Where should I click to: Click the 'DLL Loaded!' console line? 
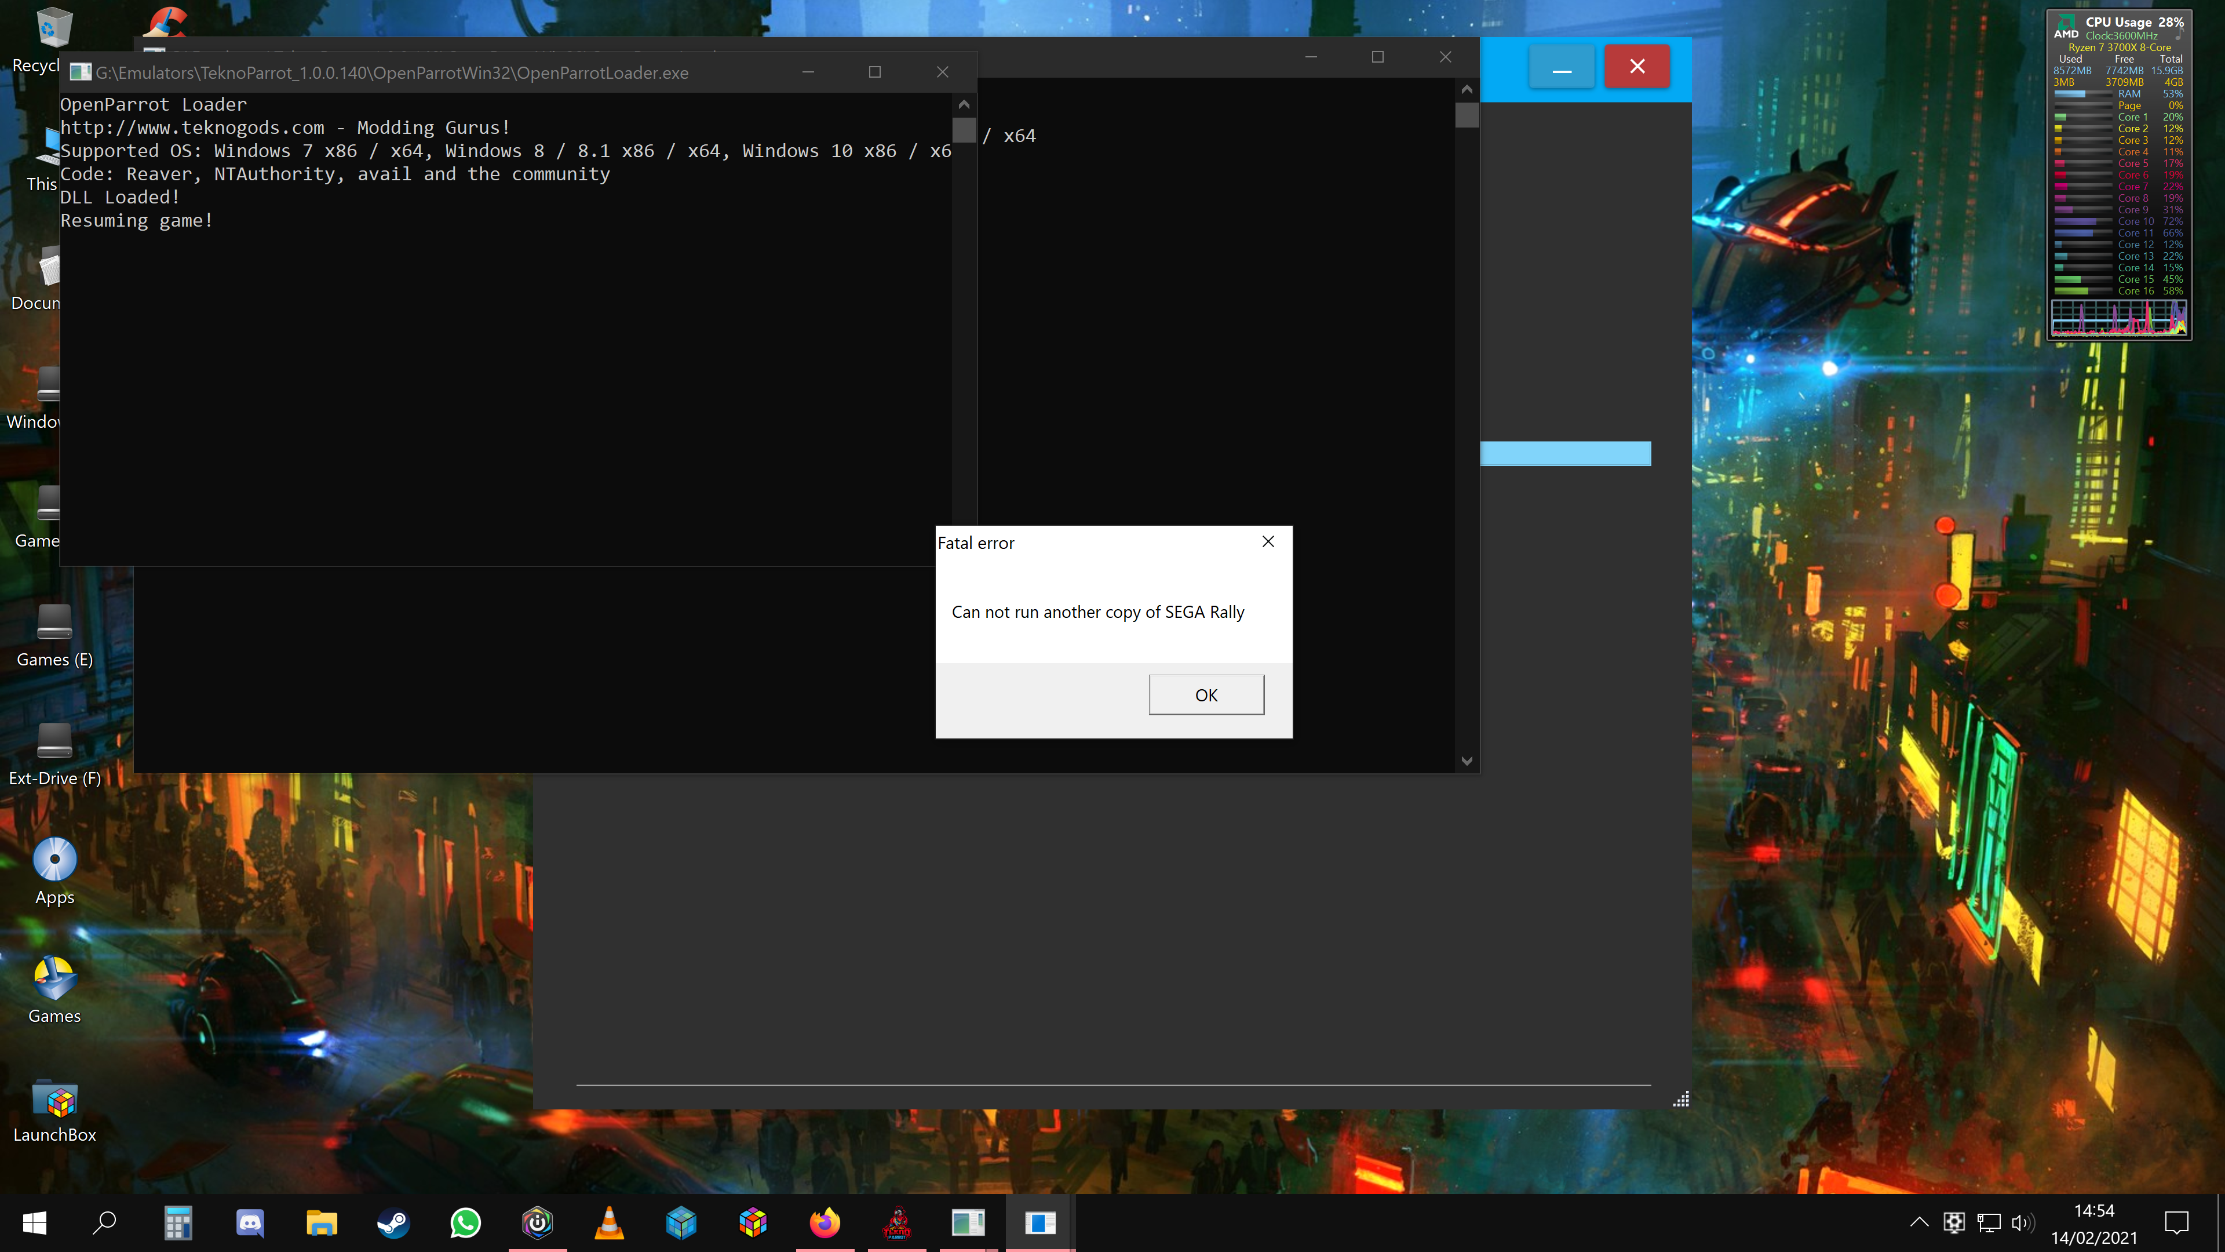pyautogui.click(x=120, y=197)
